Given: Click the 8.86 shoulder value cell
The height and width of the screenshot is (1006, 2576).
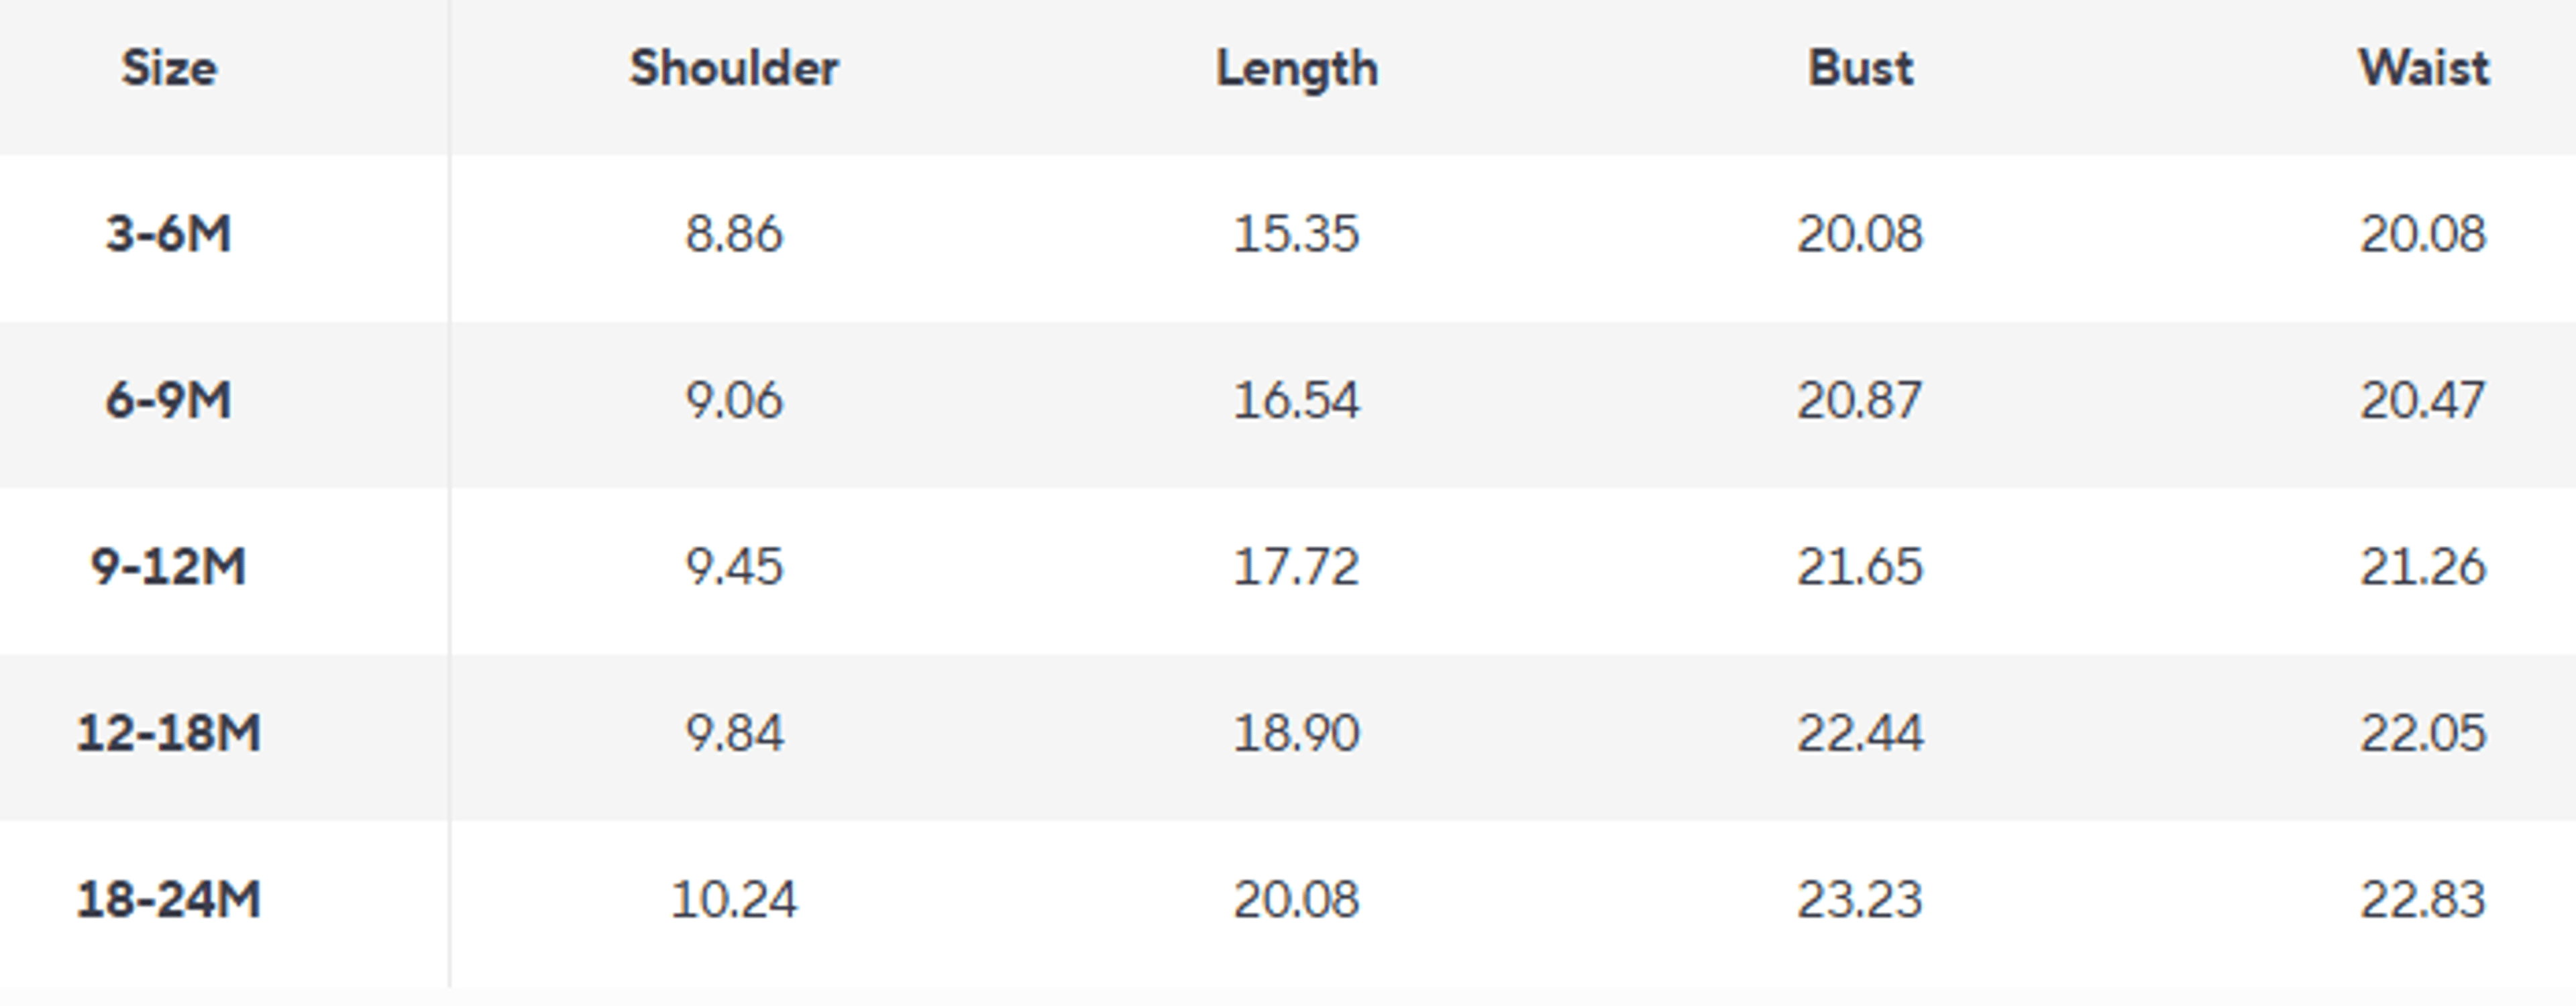Looking at the screenshot, I should (734, 235).
